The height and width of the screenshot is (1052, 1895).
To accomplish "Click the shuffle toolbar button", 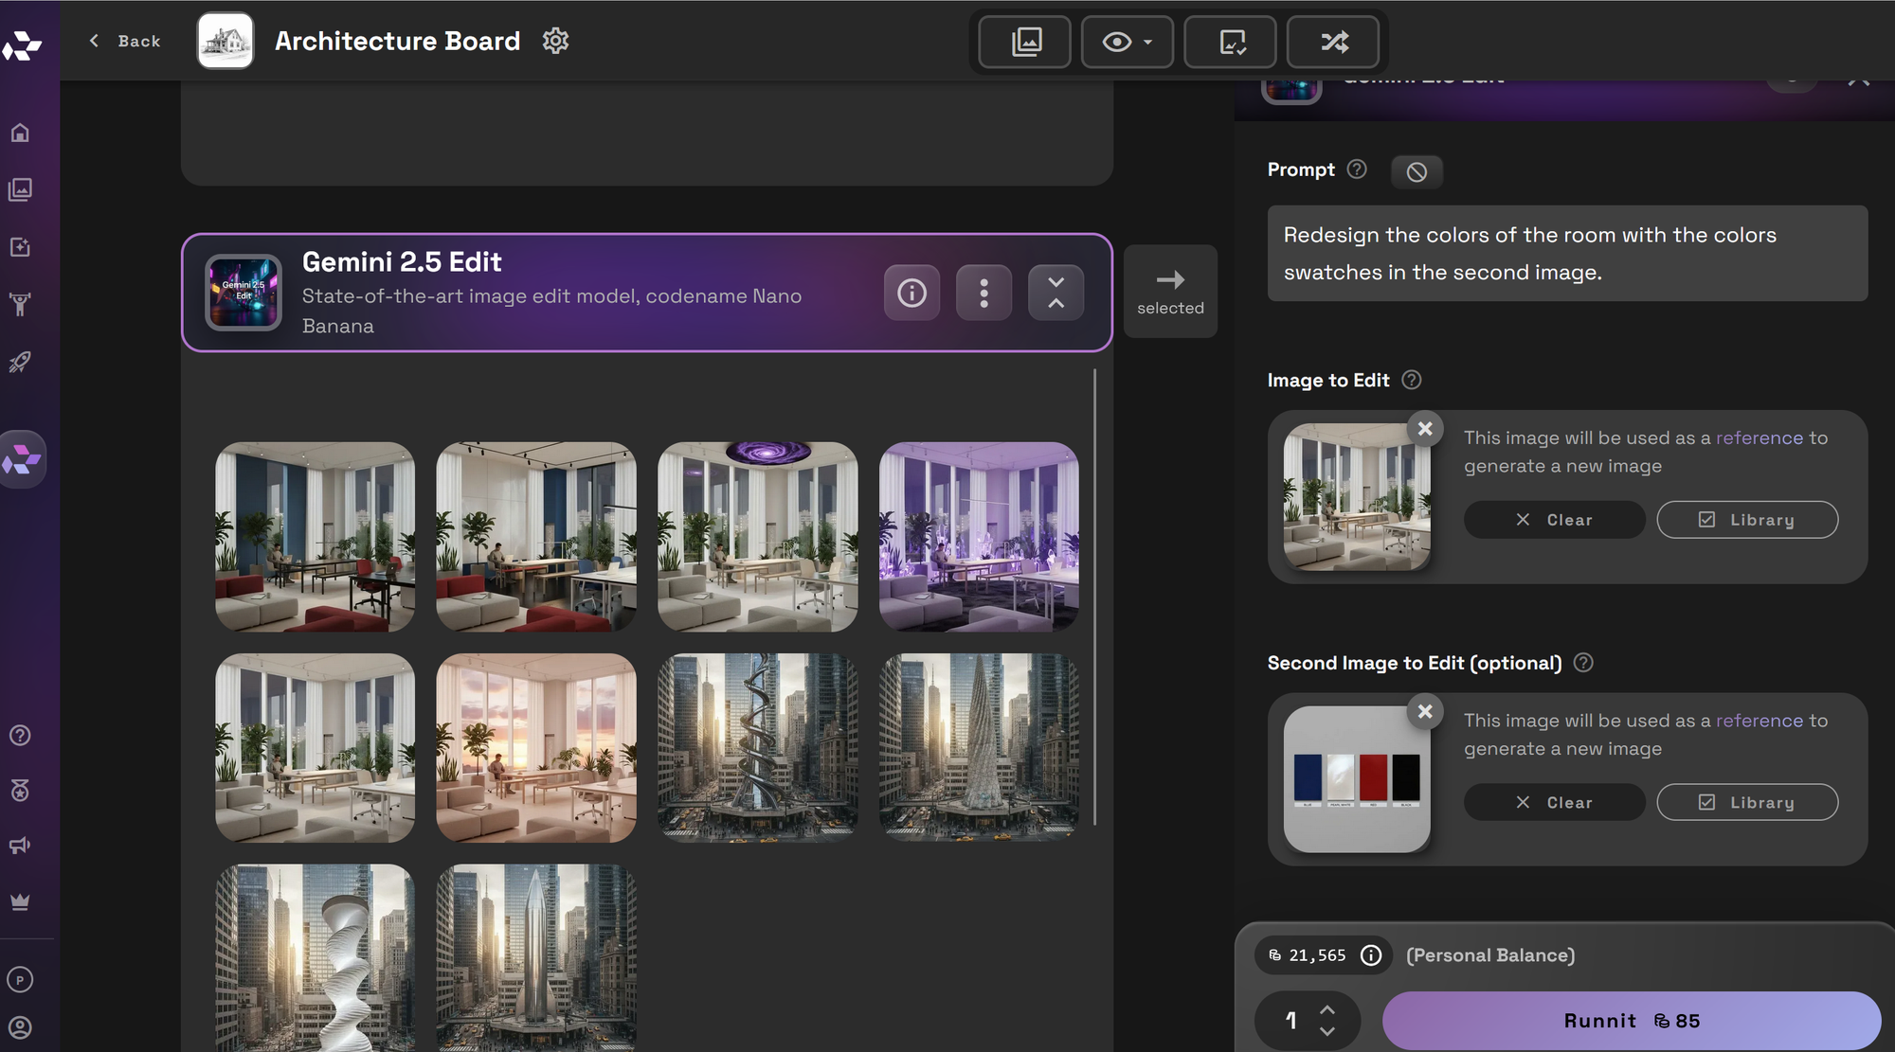I will point(1333,42).
